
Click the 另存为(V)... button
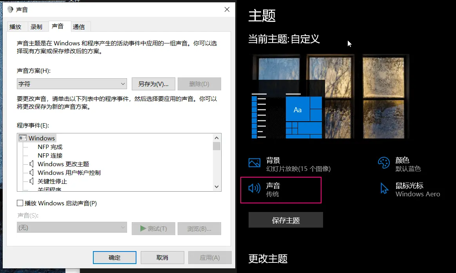(x=153, y=84)
